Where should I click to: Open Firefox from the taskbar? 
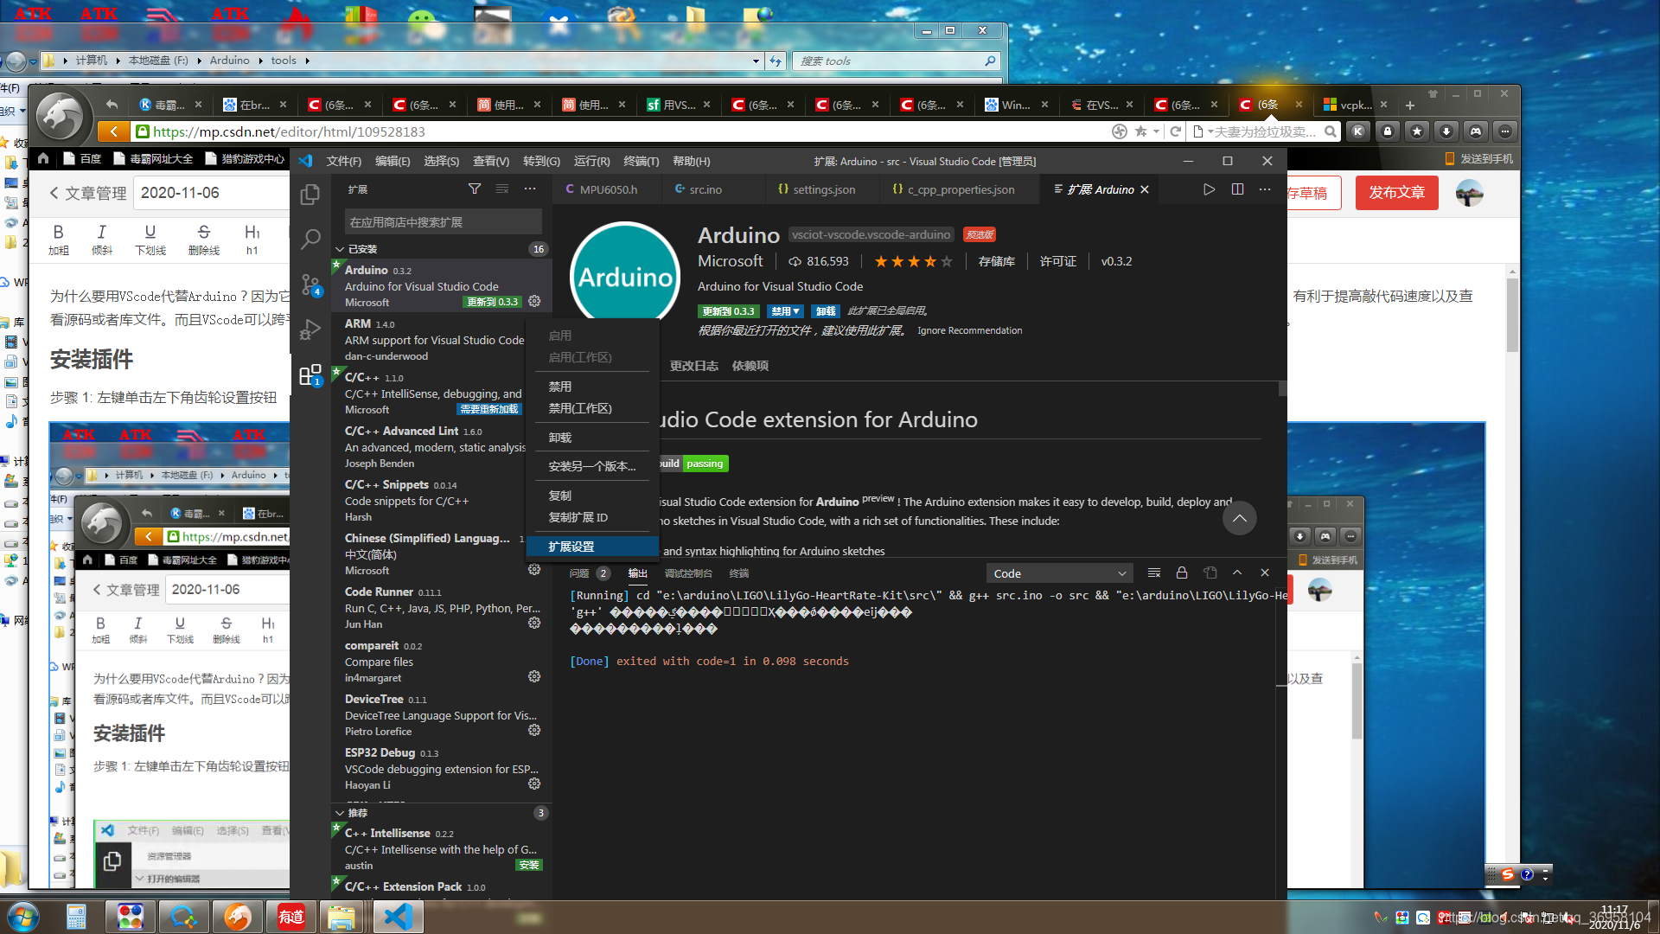click(x=238, y=916)
